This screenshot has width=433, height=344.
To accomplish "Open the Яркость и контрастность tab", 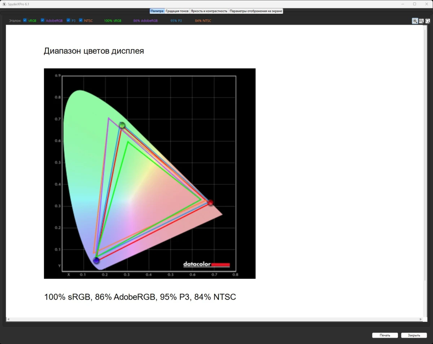I will coord(209,11).
